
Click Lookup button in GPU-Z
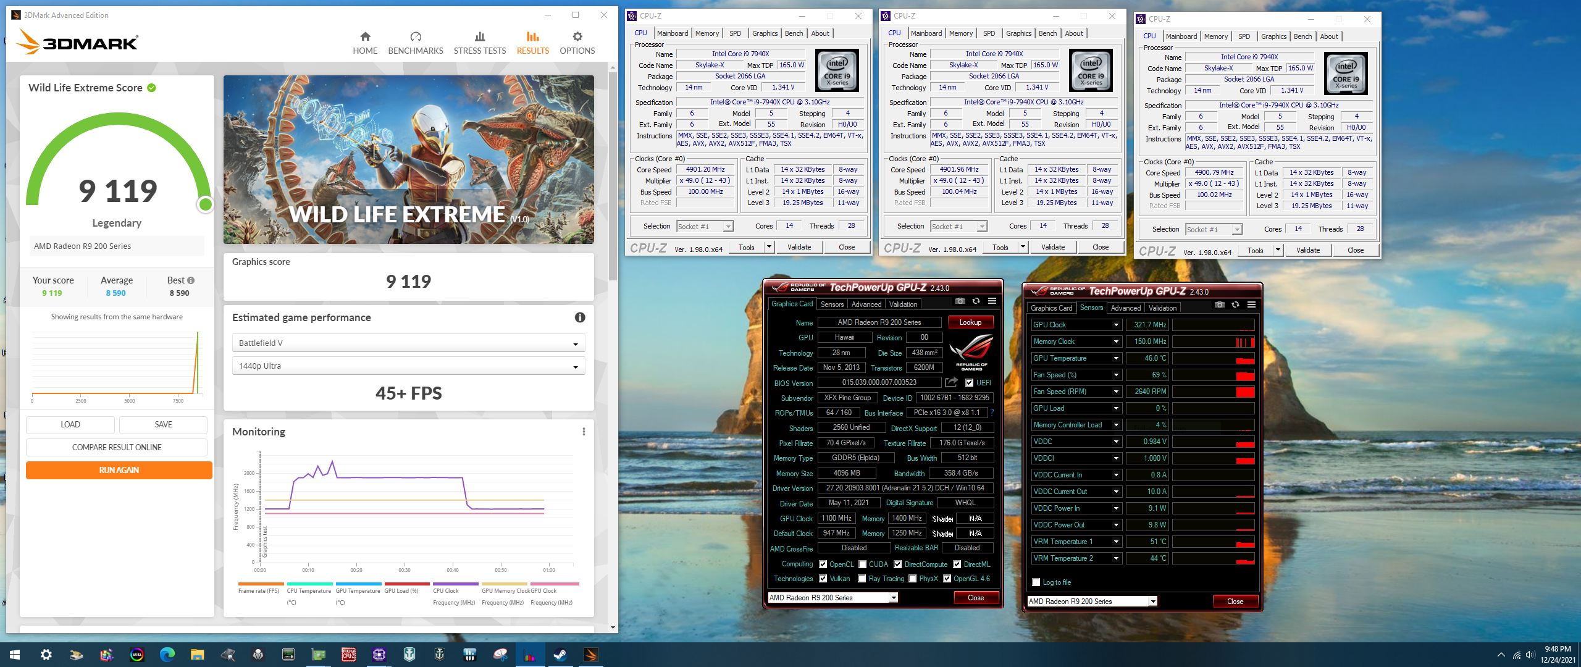tap(970, 322)
